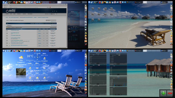The image size is (175, 98).
Task: Open KDE launcher menu on forum browser desktop
Action: (x=3, y=2)
